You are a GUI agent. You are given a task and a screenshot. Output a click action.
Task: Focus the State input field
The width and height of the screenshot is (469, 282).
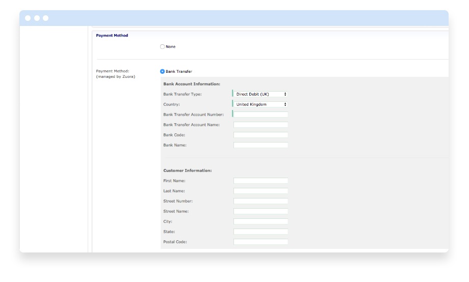point(261,232)
